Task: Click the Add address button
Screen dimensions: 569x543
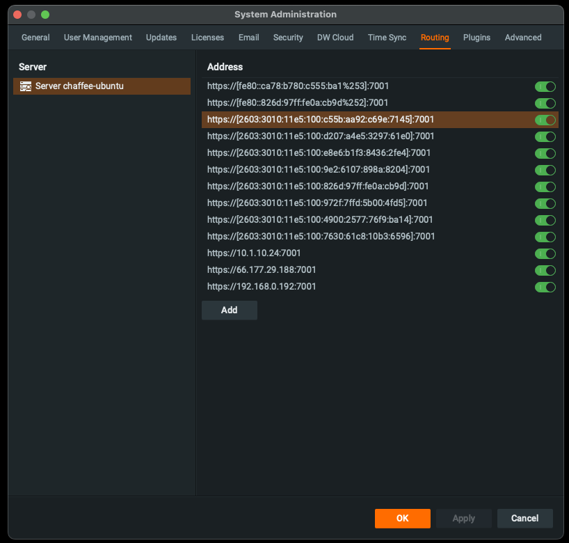Action: 229,310
